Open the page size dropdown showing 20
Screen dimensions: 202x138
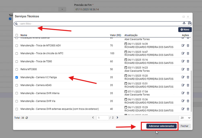tap(185, 118)
